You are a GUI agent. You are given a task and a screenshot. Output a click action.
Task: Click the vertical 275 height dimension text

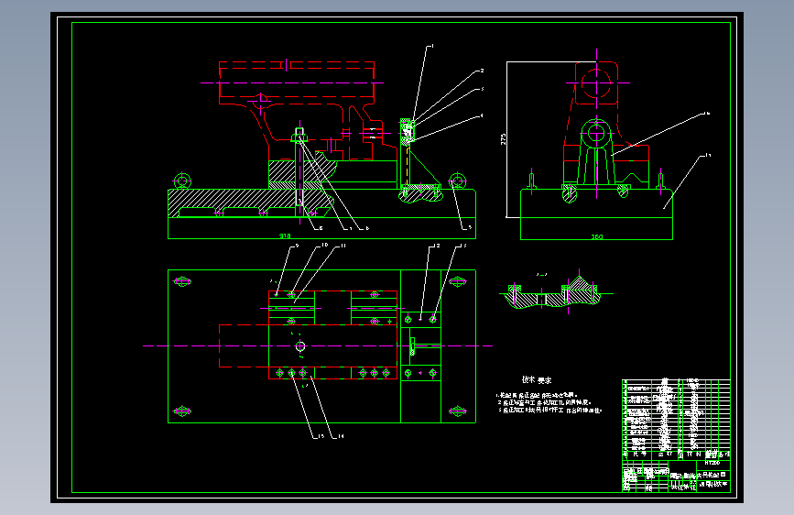coord(504,139)
